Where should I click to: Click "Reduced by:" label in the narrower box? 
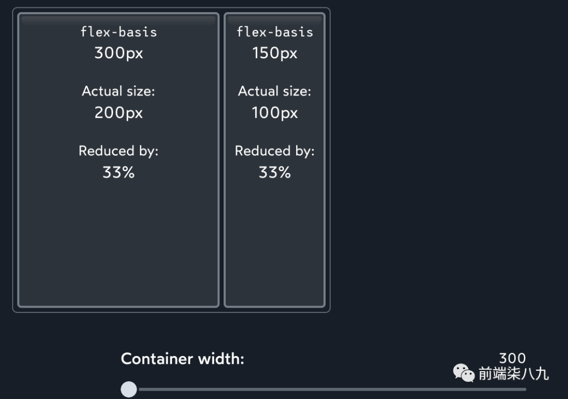tap(275, 151)
